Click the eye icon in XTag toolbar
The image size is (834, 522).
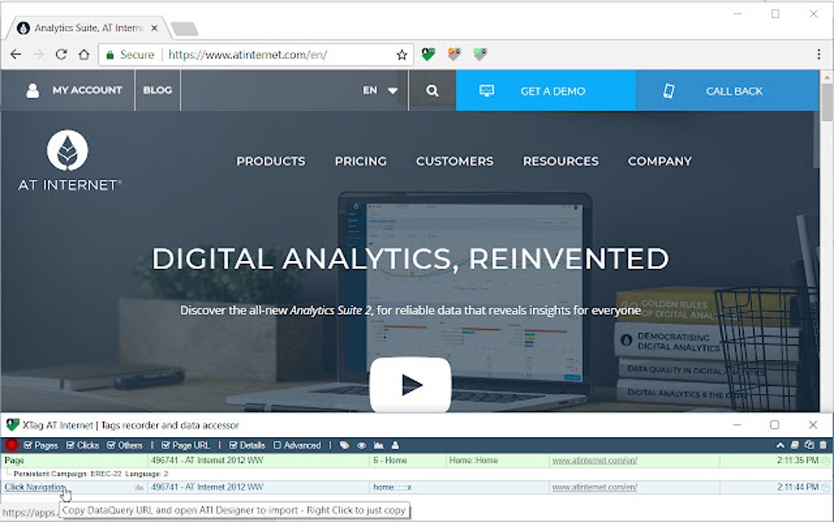(361, 445)
